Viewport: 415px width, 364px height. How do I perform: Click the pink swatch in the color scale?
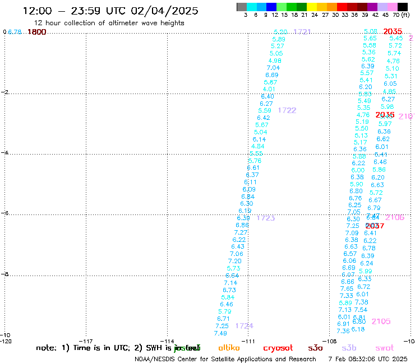tap(393, 7)
